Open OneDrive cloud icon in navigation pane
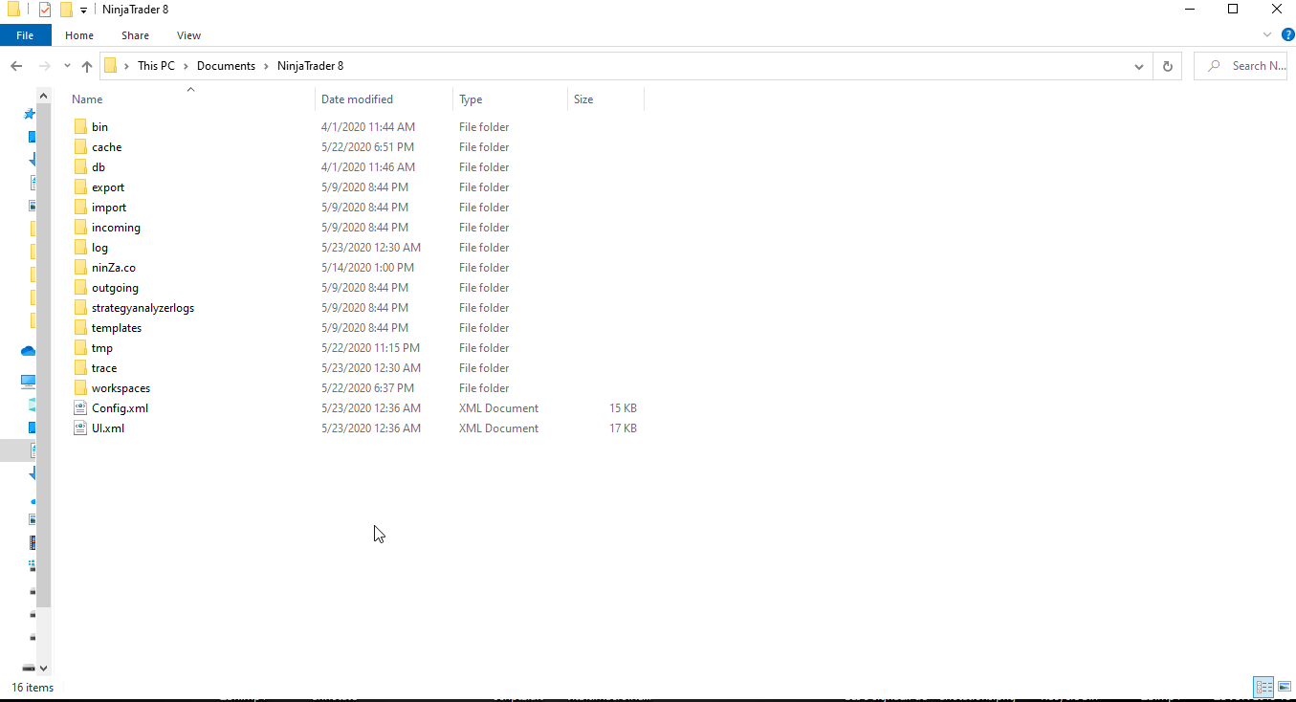This screenshot has width=1296, height=702. coord(28,351)
